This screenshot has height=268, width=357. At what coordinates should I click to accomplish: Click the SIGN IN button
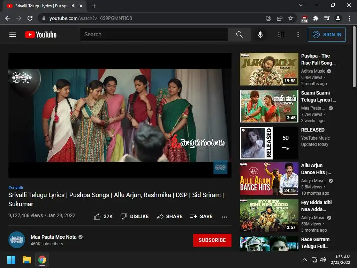(x=327, y=35)
